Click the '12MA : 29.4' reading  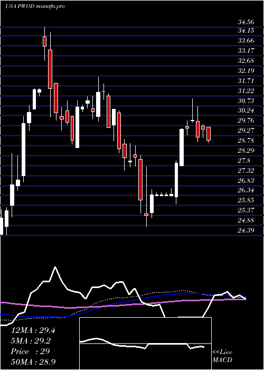(x=33, y=330)
